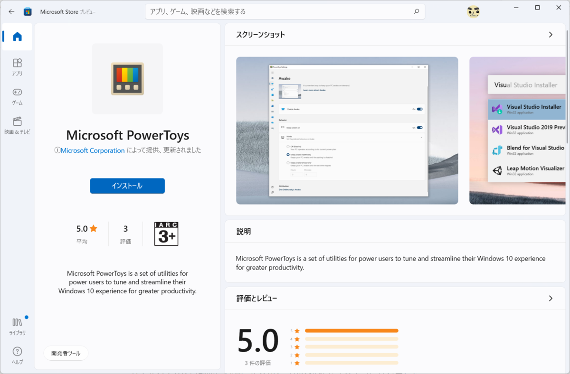Open the user account avatar
Viewport: 570px width, 374px height.
pyautogui.click(x=473, y=11)
